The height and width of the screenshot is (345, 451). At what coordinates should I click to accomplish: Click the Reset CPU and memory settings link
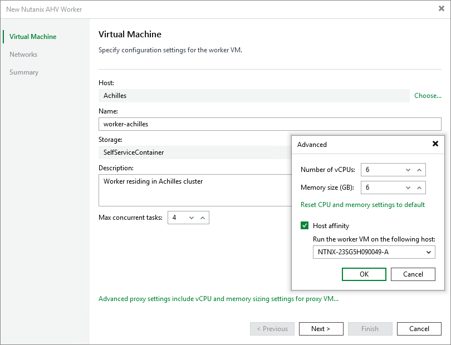(x=362, y=205)
